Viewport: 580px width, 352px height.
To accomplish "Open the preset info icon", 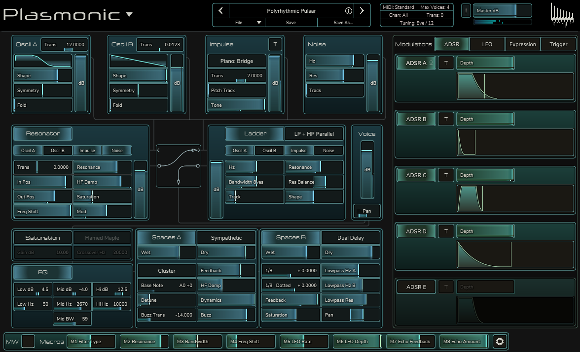I will [348, 10].
